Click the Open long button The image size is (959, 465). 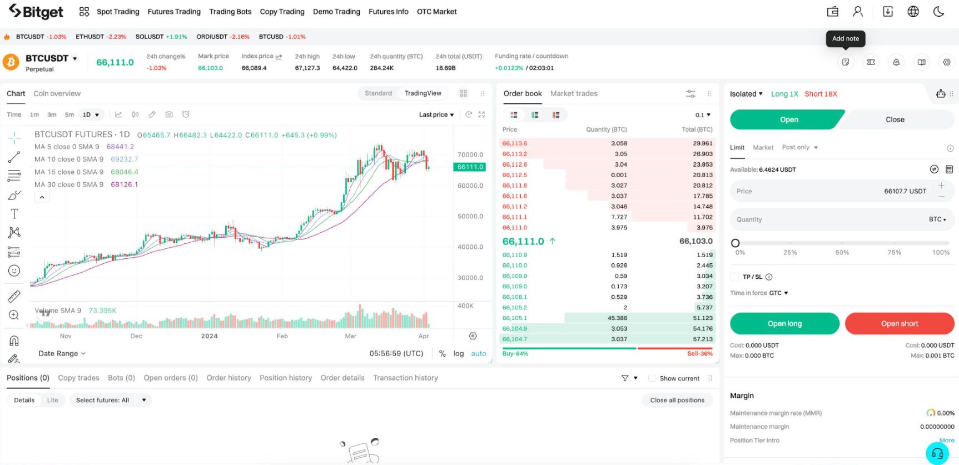(x=784, y=323)
